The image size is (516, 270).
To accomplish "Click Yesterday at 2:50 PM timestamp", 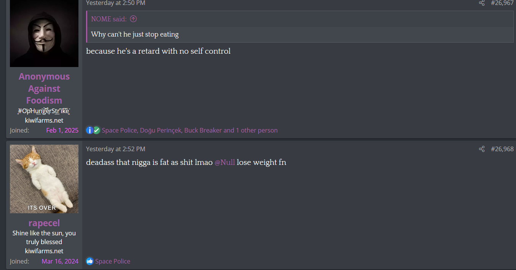I will (116, 3).
